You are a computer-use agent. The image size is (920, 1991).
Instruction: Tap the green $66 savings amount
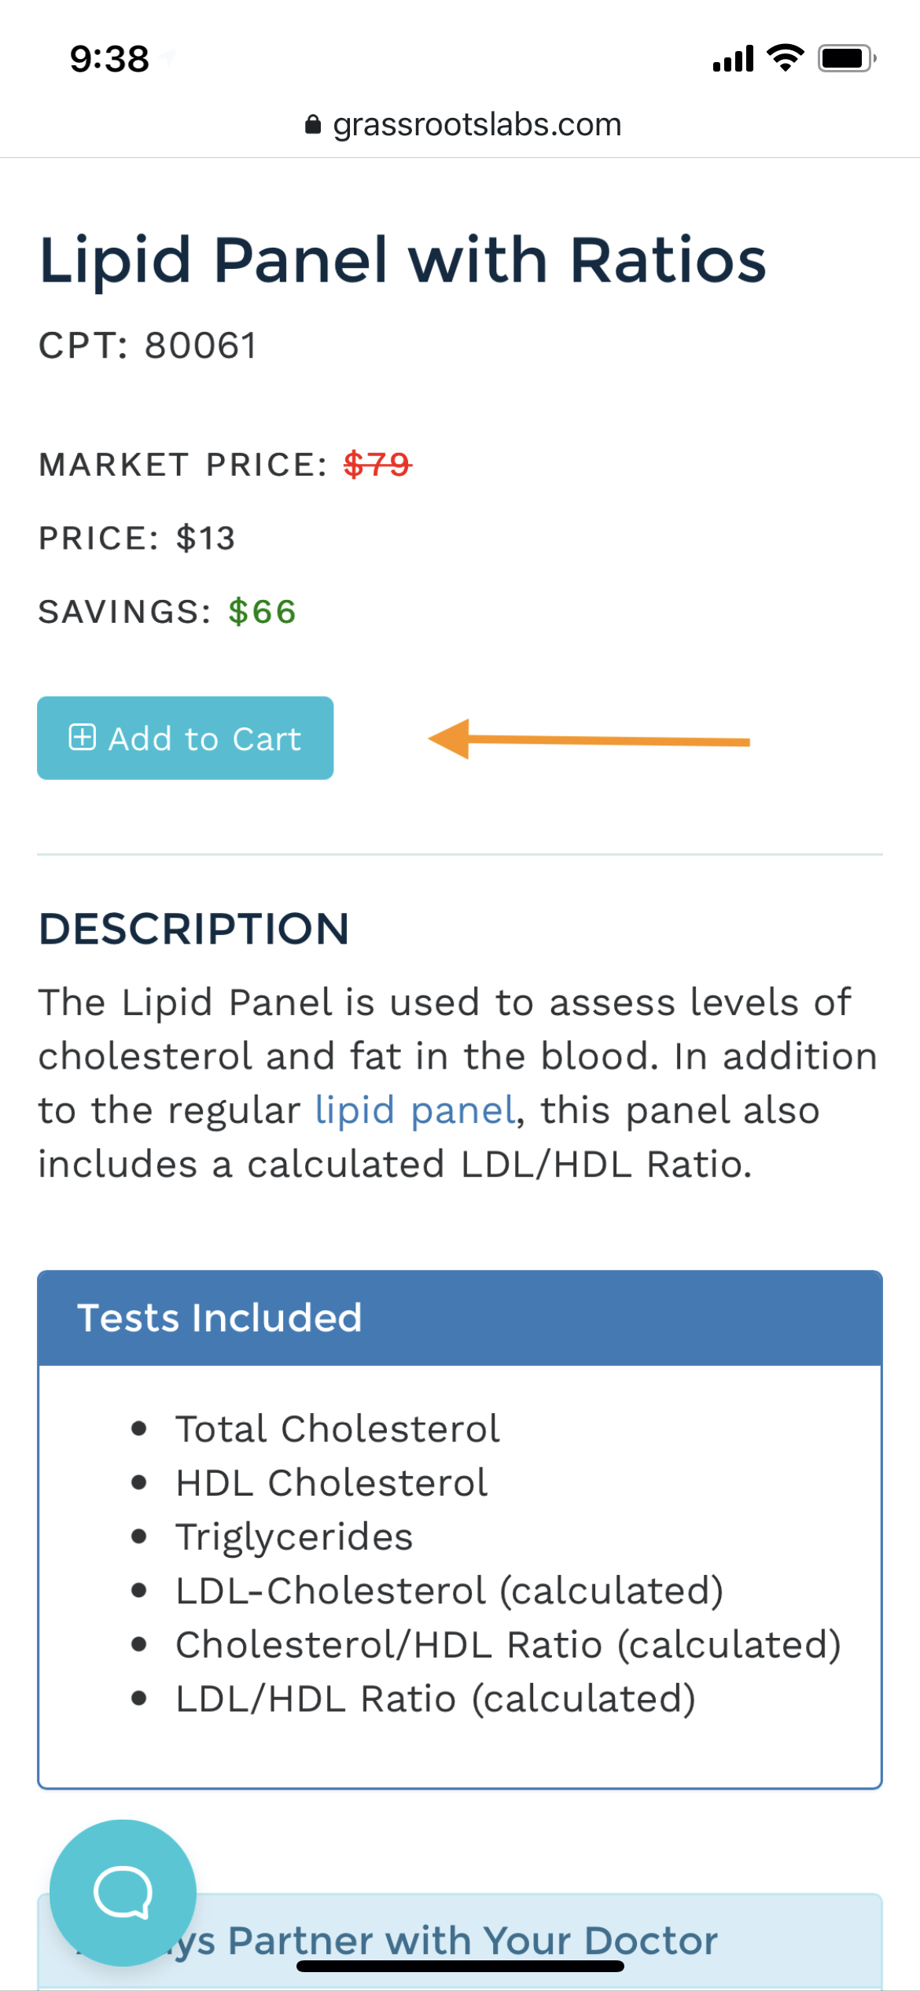(x=262, y=612)
